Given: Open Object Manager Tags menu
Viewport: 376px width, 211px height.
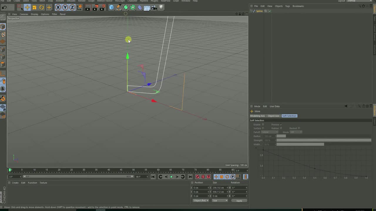Looking at the screenshot, I should [x=288, y=6].
